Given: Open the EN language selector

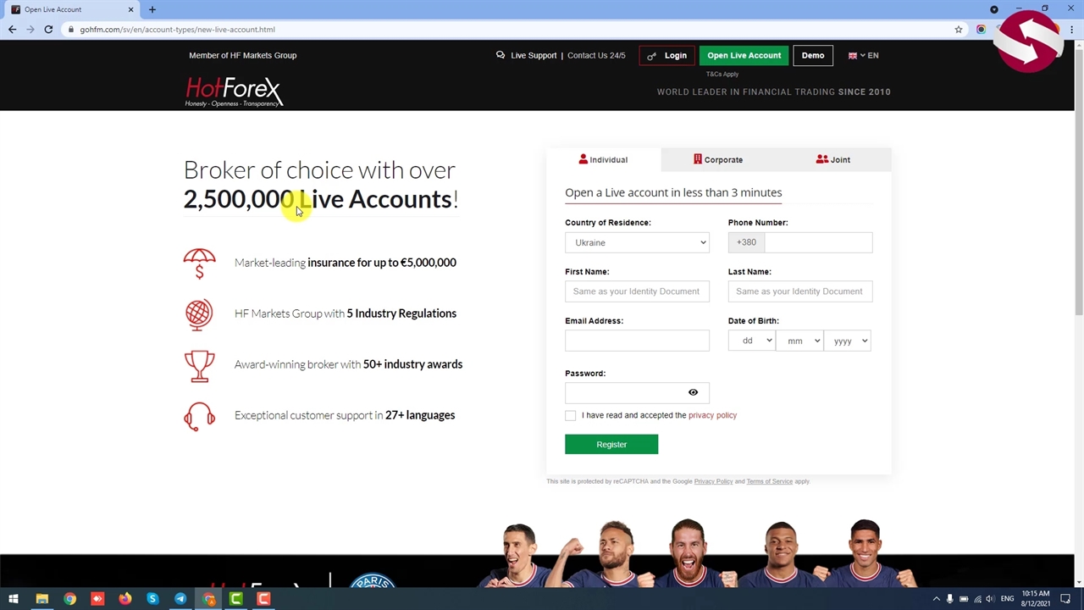Looking at the screenshot, I should point(864,56).
